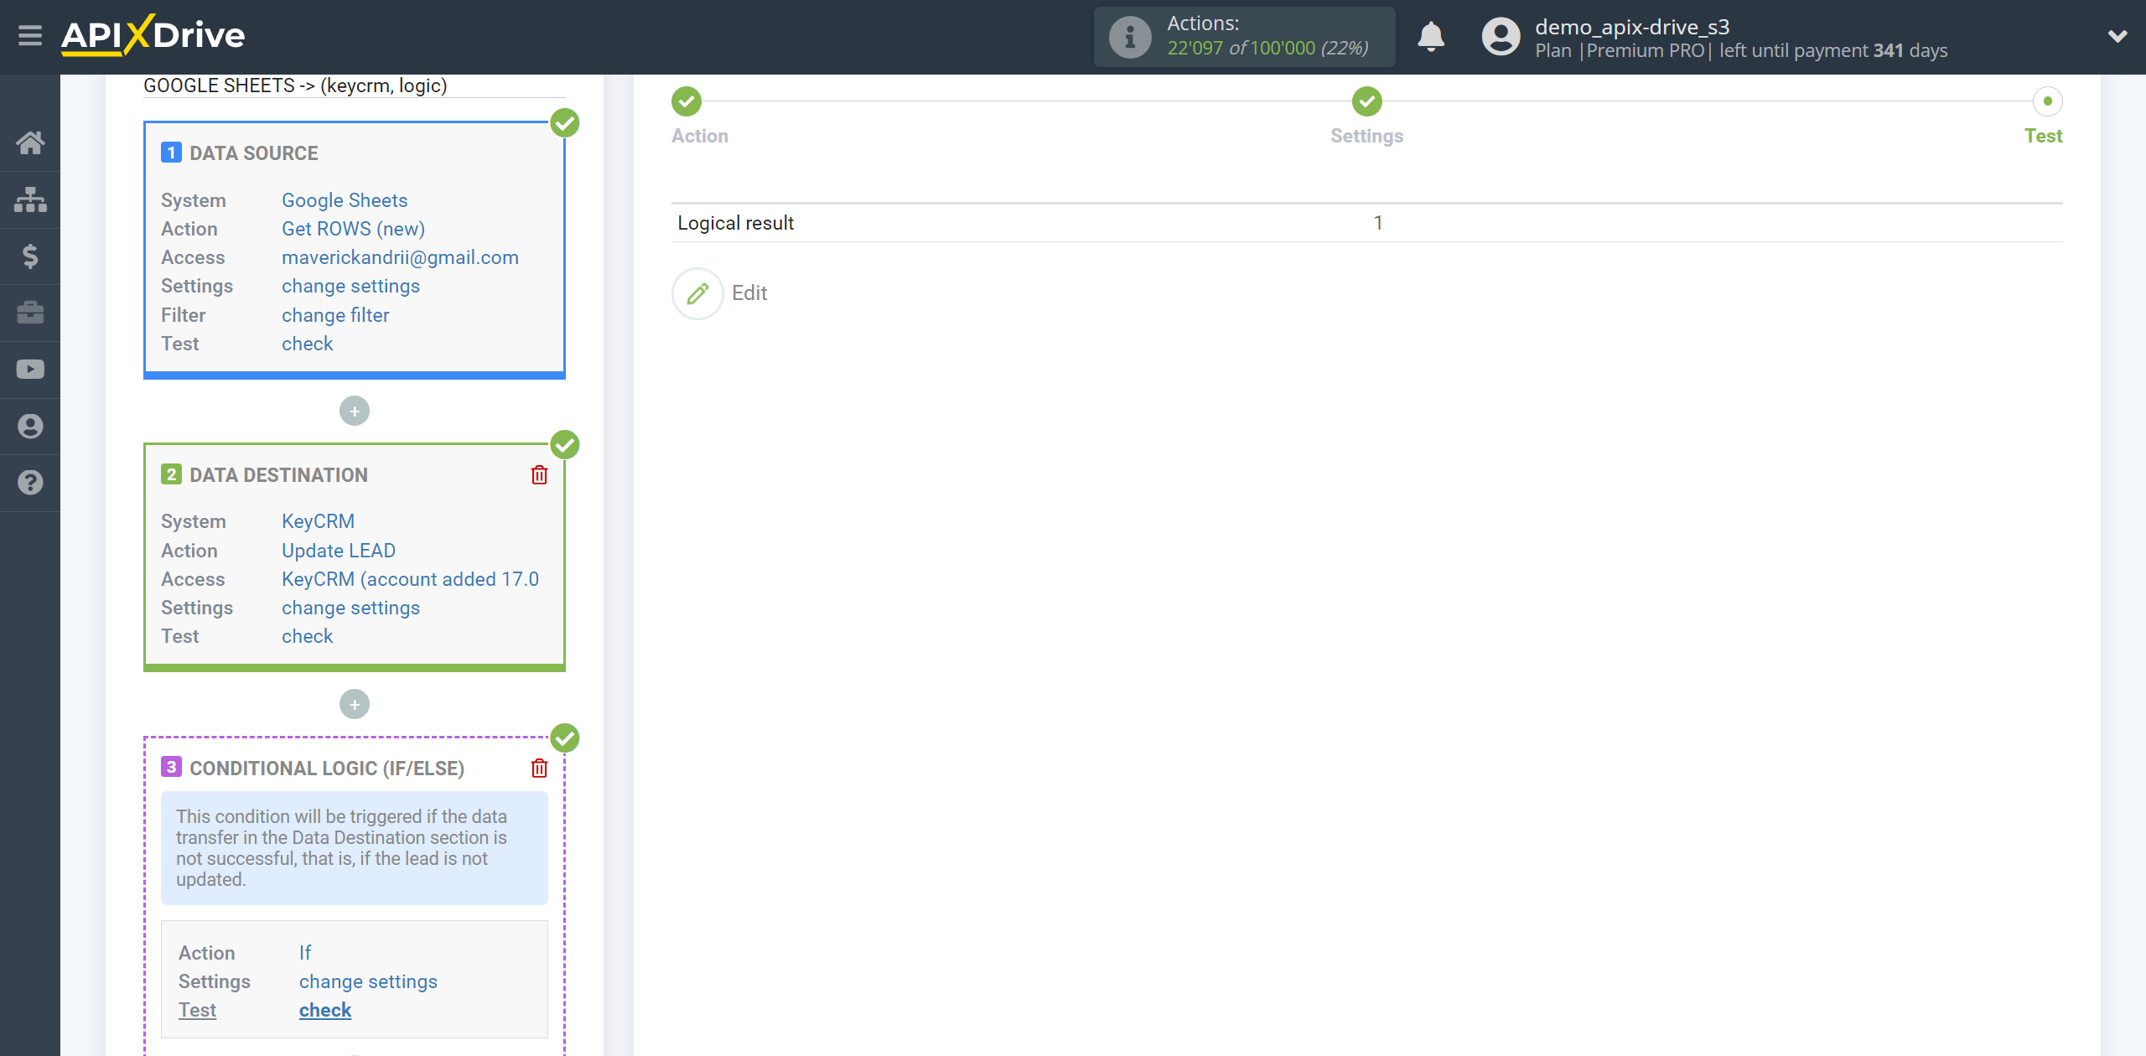Click the delete trash icon on DATA DESTINATION
The image size is (2146, 1056).
click(539, 474)
